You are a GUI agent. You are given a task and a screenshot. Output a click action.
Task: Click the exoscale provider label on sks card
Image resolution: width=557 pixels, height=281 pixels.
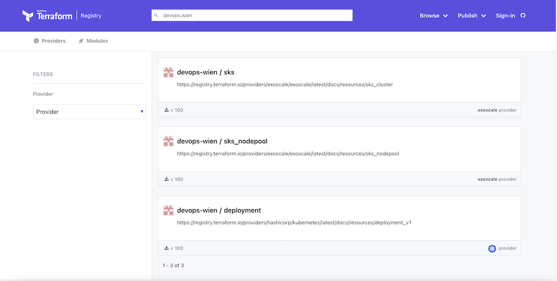(x=497, y=110)
